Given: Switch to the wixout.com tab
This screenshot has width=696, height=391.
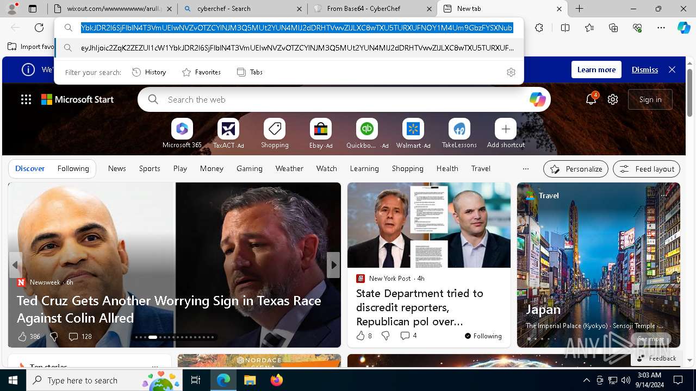Looking at the screenshot, I should tap(113, 9).
